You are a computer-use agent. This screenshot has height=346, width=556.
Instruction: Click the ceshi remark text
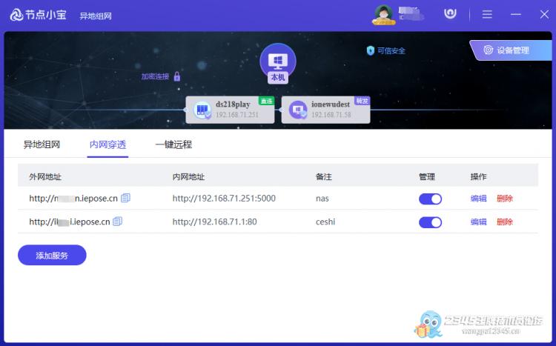(x=325, y=222)
